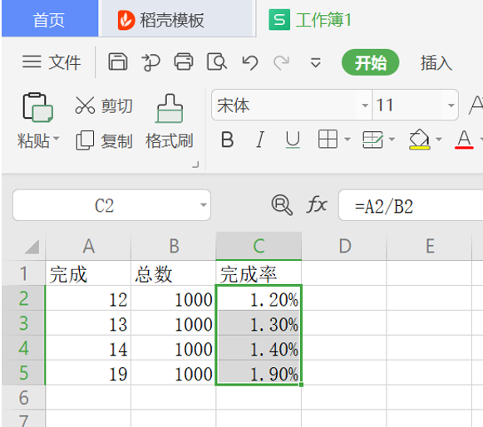Screen dimensions: 483x427
Task: Toggle Bold formatting
Action: (227, 140)
